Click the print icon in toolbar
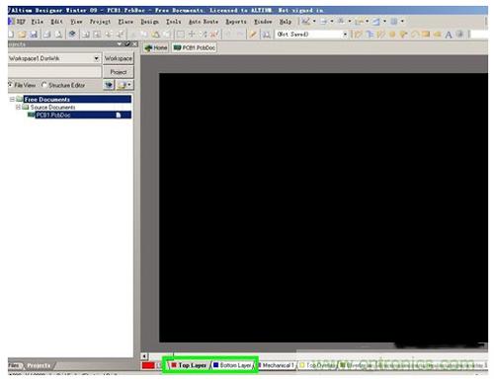 [x=47, y=35]
